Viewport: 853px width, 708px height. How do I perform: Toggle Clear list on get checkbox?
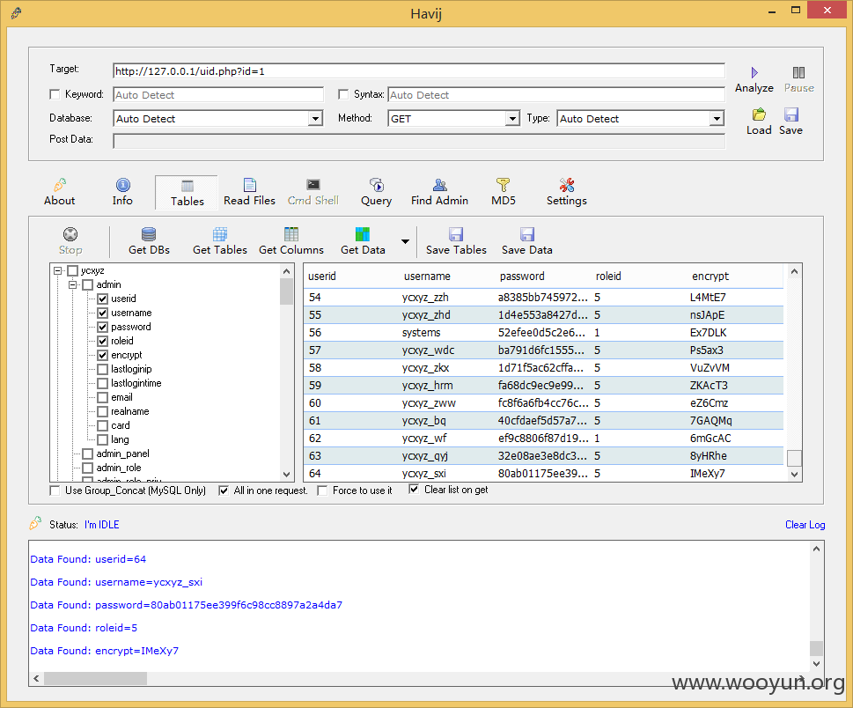pyautogui.click(x=414, y=490)
